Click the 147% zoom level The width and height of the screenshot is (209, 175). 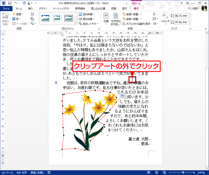point(201,172)
